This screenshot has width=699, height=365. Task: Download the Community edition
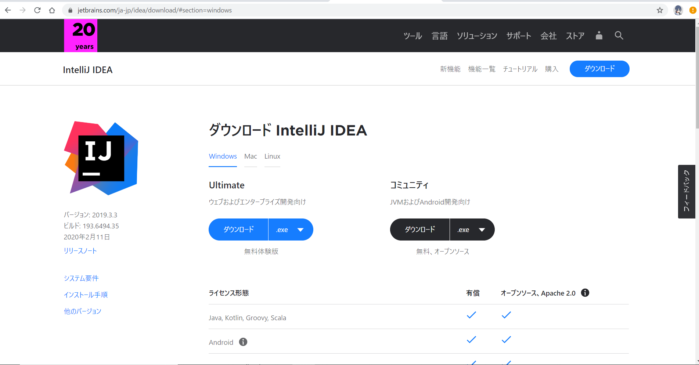[420, 230]
